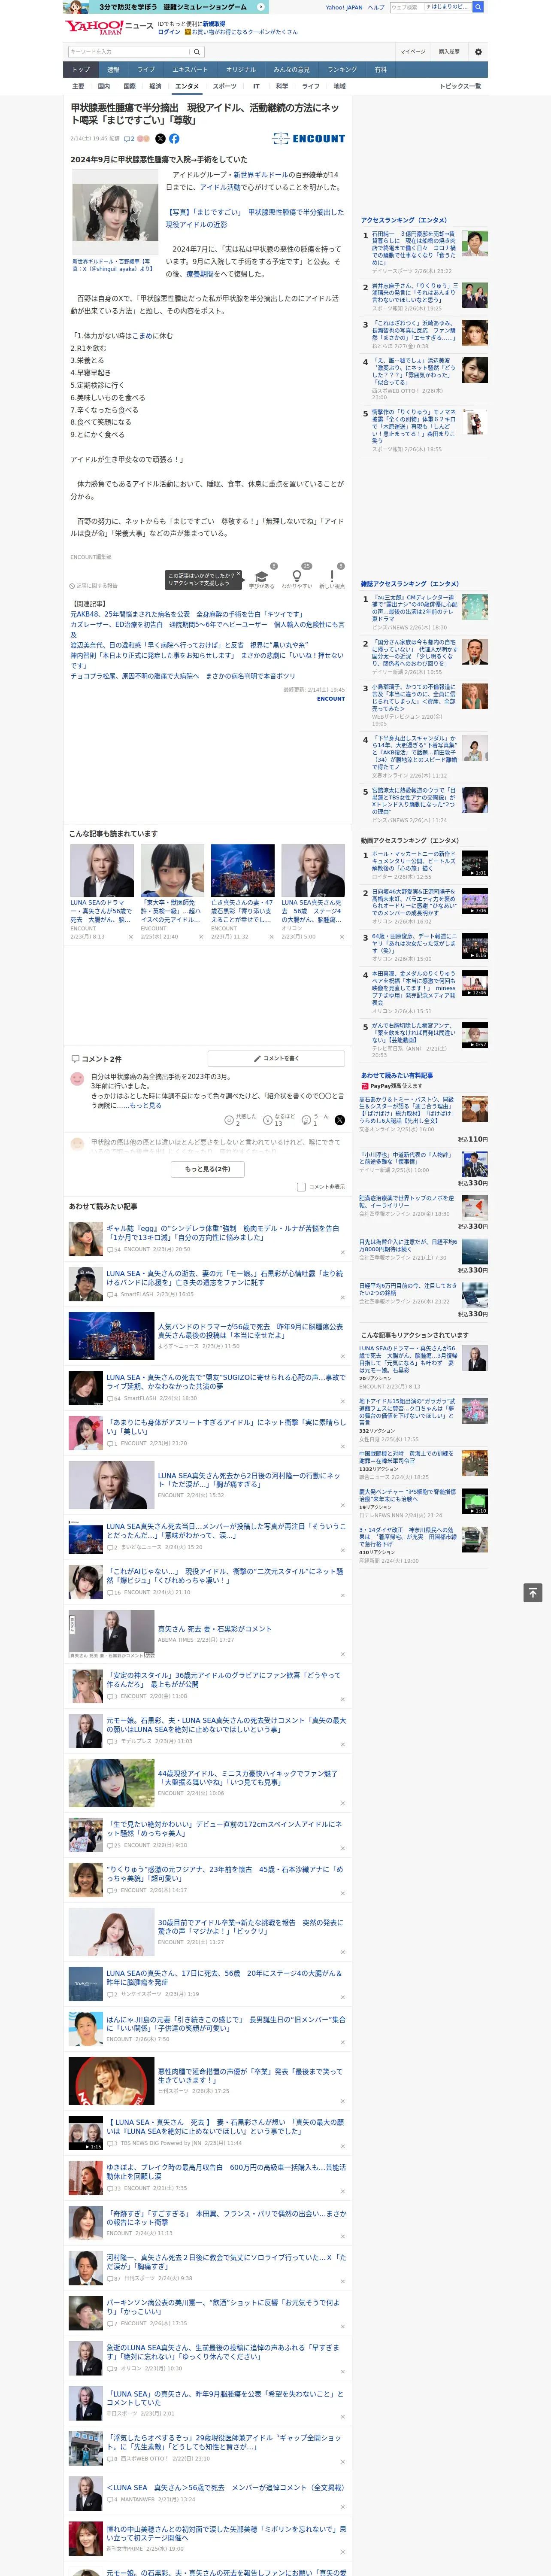Click the search magnifier button beside keyword field
551x2576 pixels.
tap(197, 52)
